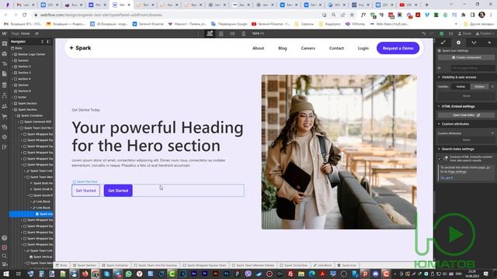497x279 pixels.
Task: Click the purple filled Get Started button
Action: pos(118,191)
